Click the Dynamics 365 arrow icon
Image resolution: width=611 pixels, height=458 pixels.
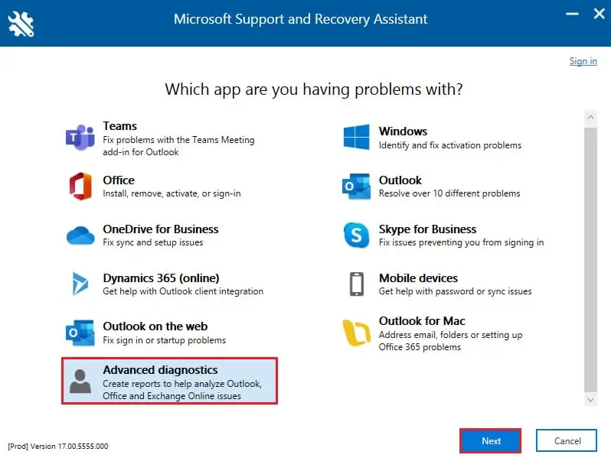[80, 284]
